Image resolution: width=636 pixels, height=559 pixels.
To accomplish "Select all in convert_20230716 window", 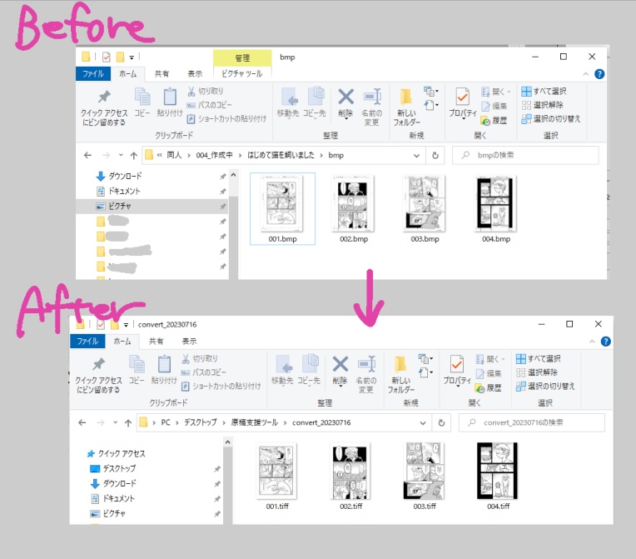I will coord(539,359).
